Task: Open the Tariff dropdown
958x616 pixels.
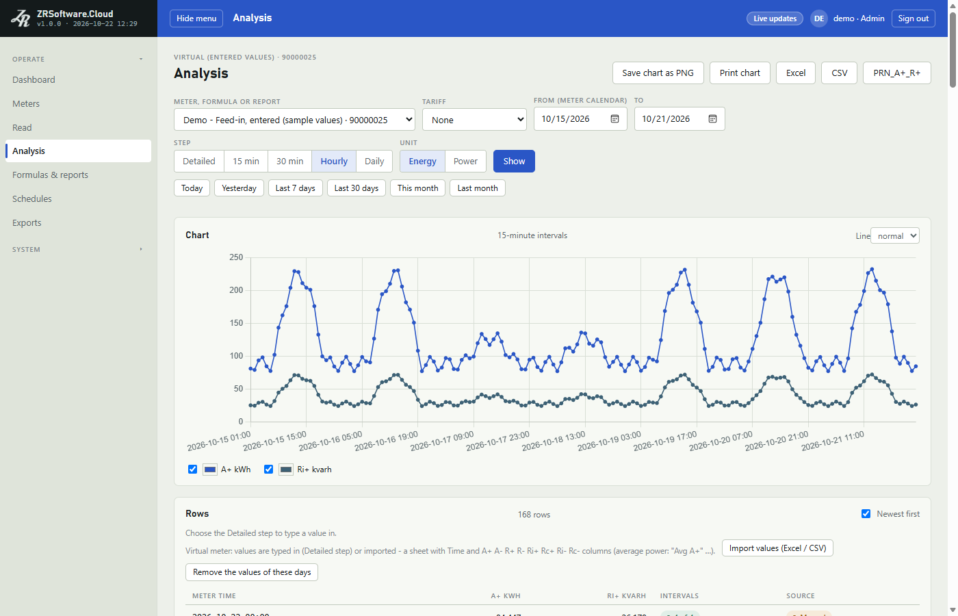Action: (x=474, y=120)
